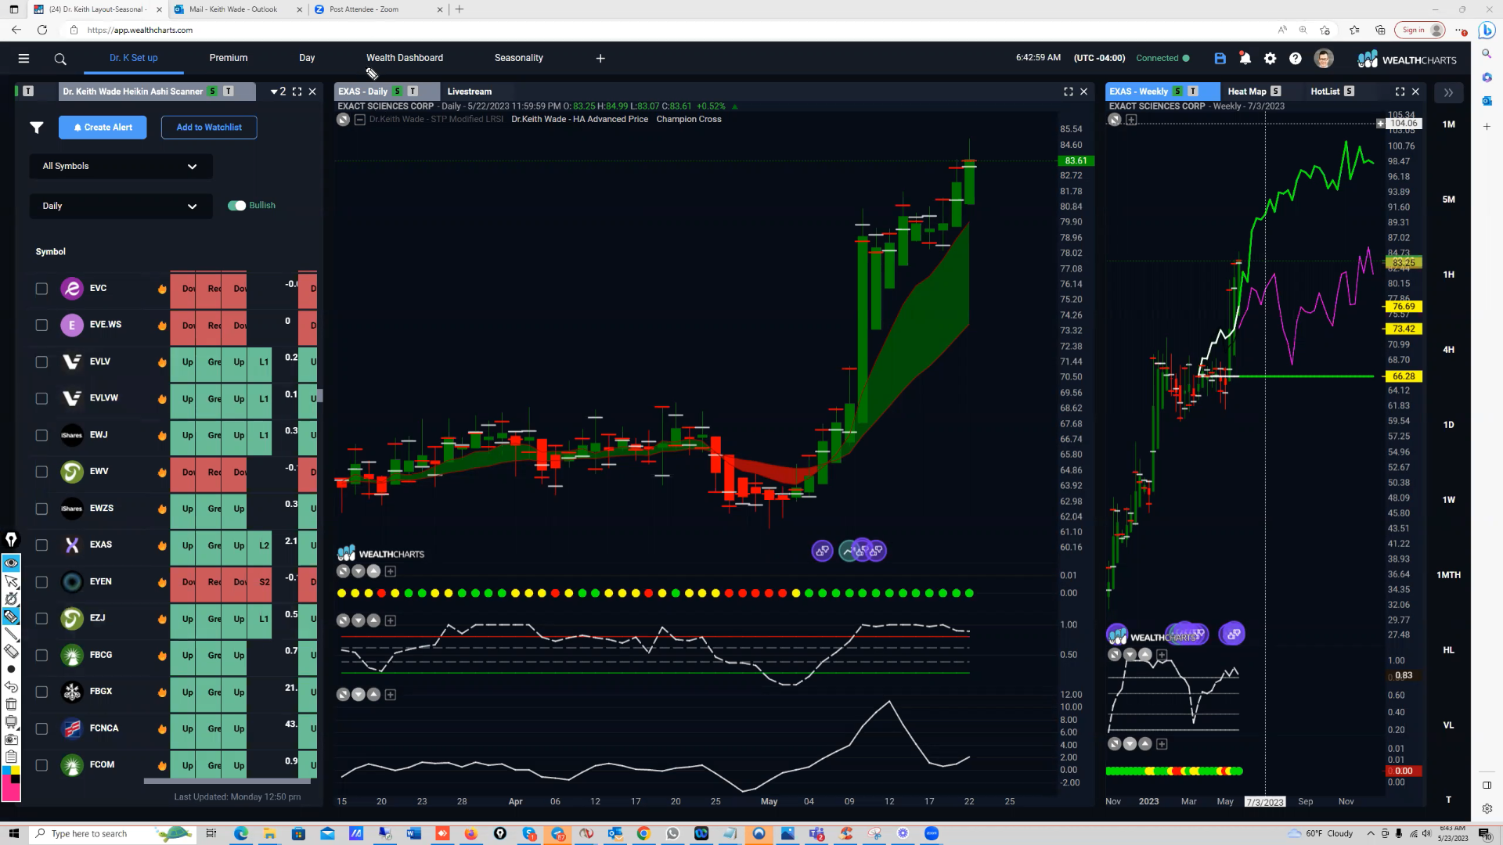Toggle the Bullish switch
This screenshot has width=1503, height=845.
(x=236, y=206)
